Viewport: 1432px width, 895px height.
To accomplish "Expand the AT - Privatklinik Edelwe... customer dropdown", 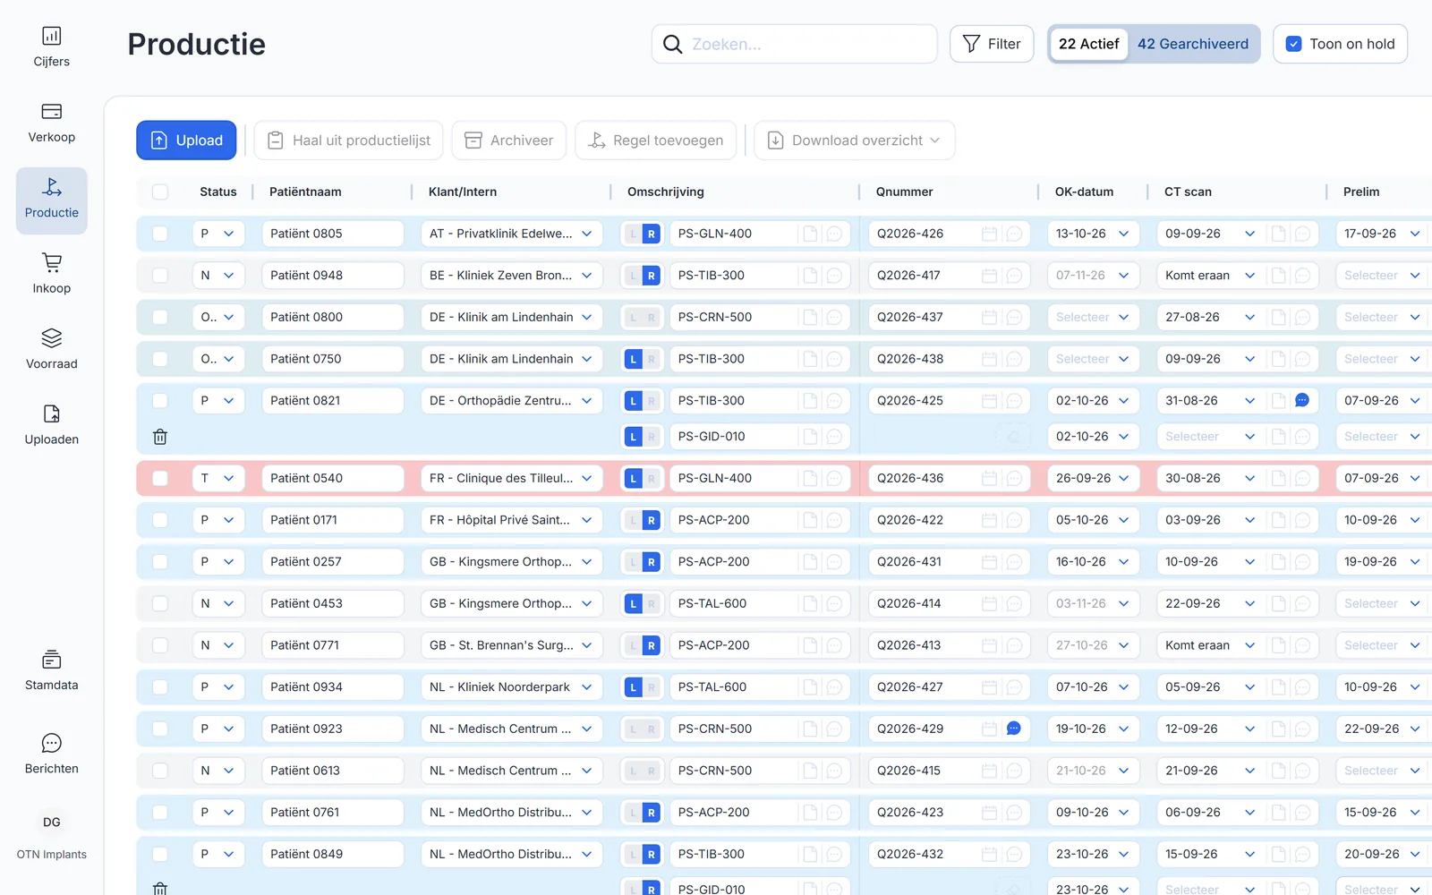I will (512, 234).
